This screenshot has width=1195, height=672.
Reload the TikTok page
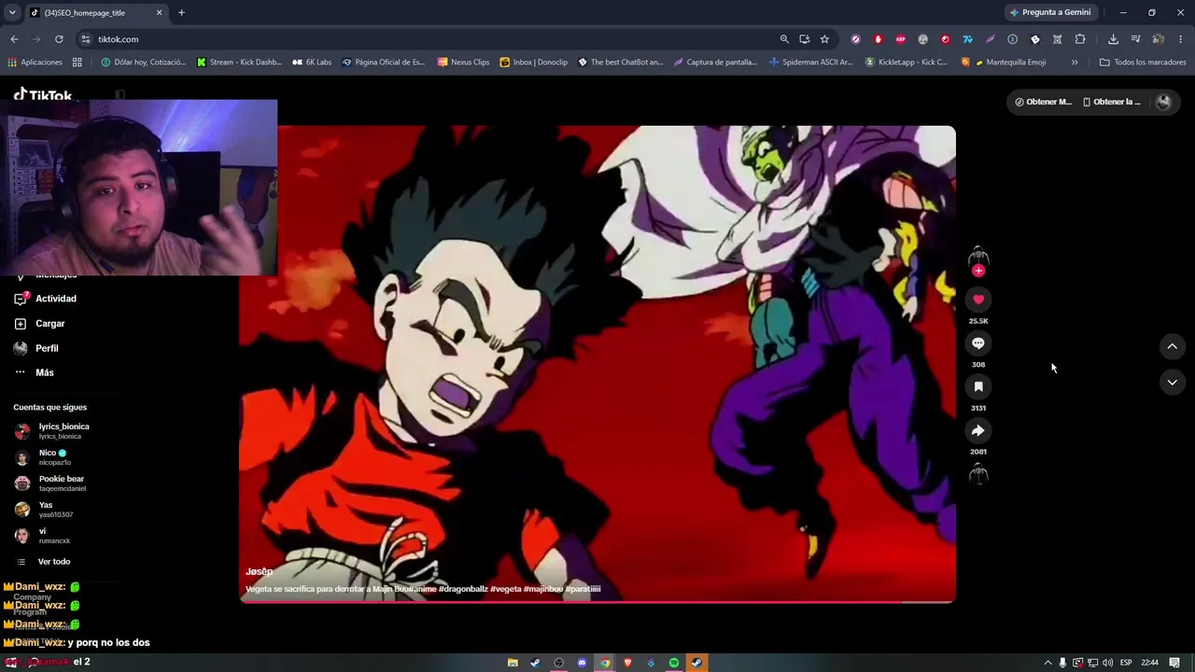(x=59, y=39)
